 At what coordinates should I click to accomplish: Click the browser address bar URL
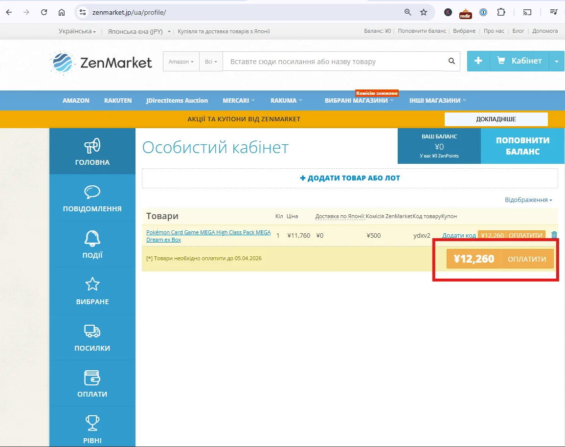click(129, 12)
